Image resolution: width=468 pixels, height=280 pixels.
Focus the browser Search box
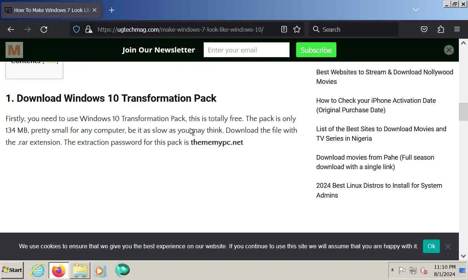(x=354, y=30)
